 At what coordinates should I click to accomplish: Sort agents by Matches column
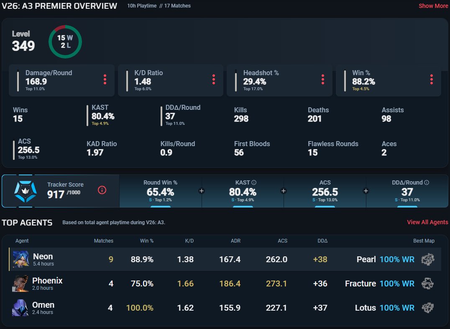[104, 241]
